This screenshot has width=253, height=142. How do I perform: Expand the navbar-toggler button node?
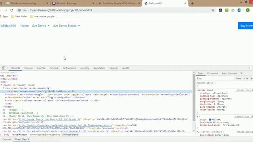pos(6,94)
